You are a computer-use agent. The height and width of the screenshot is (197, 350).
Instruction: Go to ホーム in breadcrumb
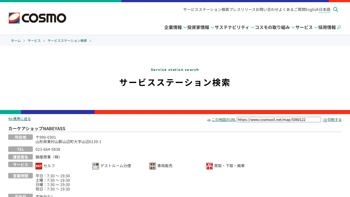(16, 40)
